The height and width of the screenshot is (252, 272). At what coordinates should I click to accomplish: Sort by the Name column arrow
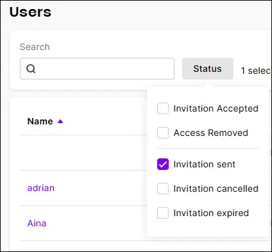[60, 121]
